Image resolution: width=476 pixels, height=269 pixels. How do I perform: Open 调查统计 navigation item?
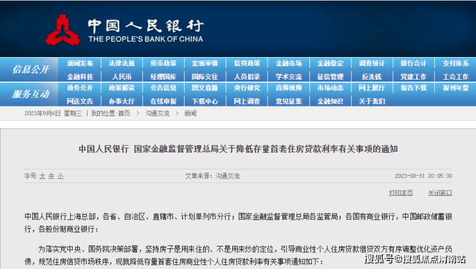coord(372,64)
